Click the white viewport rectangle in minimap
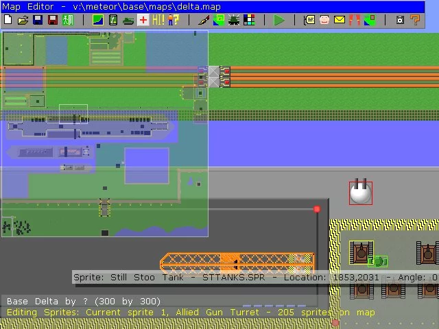Screen dimensions: 439x329 click(x=73, y=114)
